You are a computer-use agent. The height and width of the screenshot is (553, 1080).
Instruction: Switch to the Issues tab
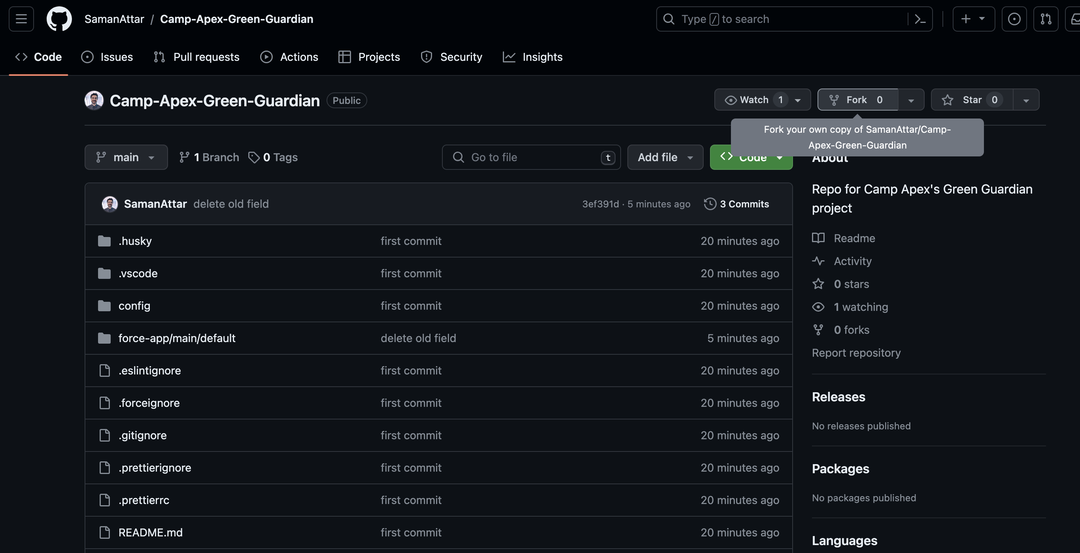[x=107, y=57]
